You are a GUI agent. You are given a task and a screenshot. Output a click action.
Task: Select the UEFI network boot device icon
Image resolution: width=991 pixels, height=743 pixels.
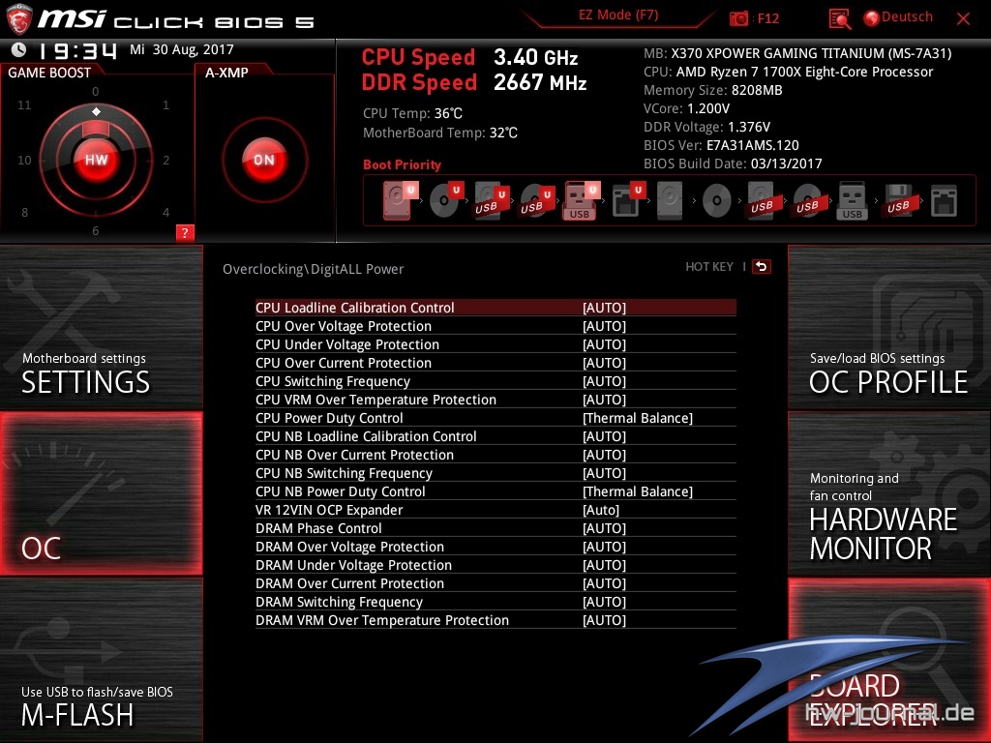628,200
